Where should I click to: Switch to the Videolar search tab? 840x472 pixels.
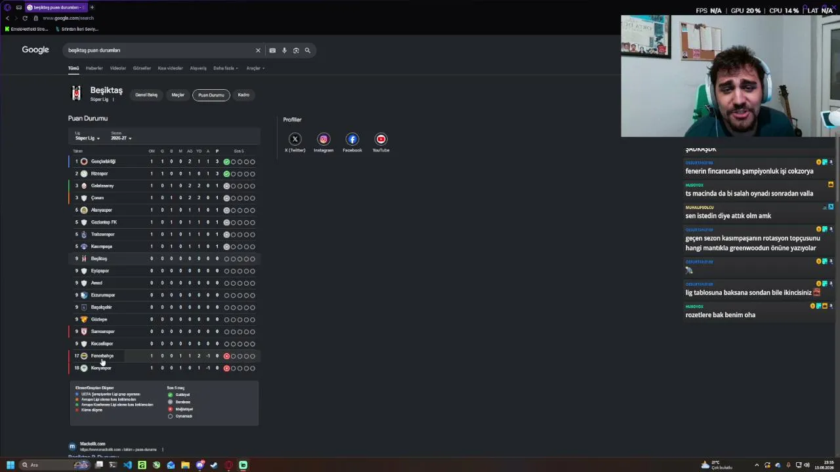click(118, 68)
